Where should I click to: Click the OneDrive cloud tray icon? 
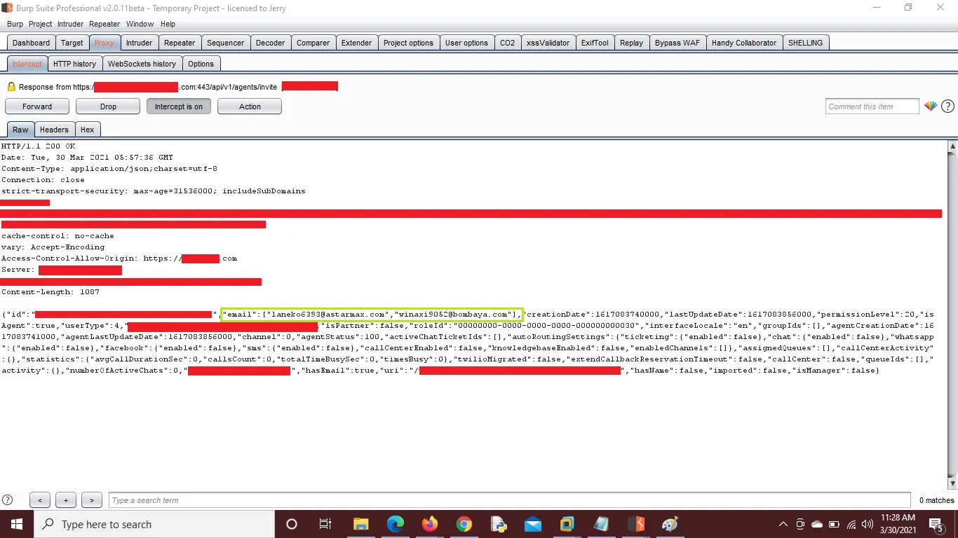[x=817, y=524]
